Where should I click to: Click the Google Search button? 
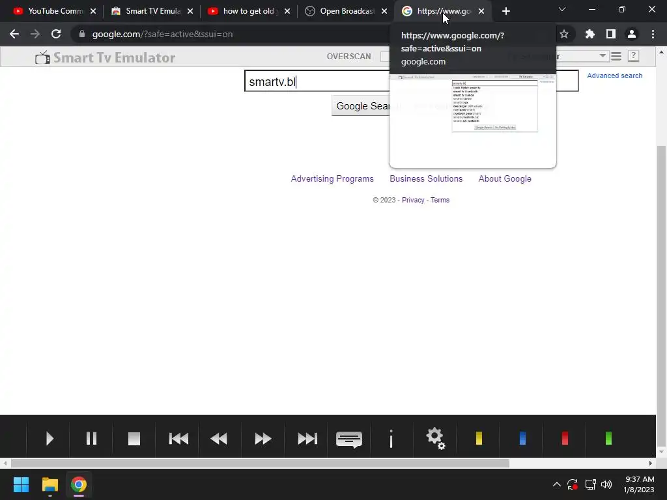pos(362,106)
